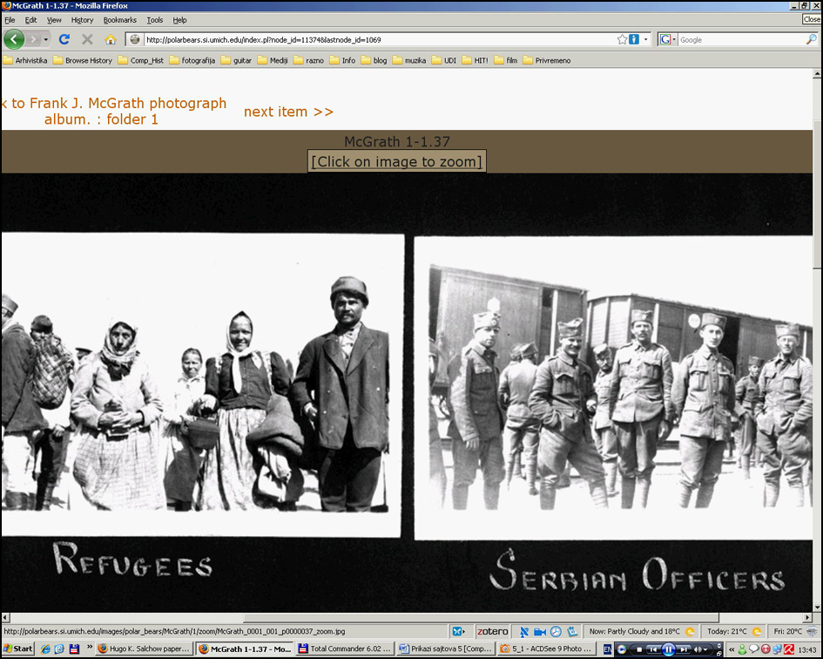Image resolution: width=823 pixels, height=659 pixels.
Task: Expand the Google search engine dropdown
Action: 668,39
